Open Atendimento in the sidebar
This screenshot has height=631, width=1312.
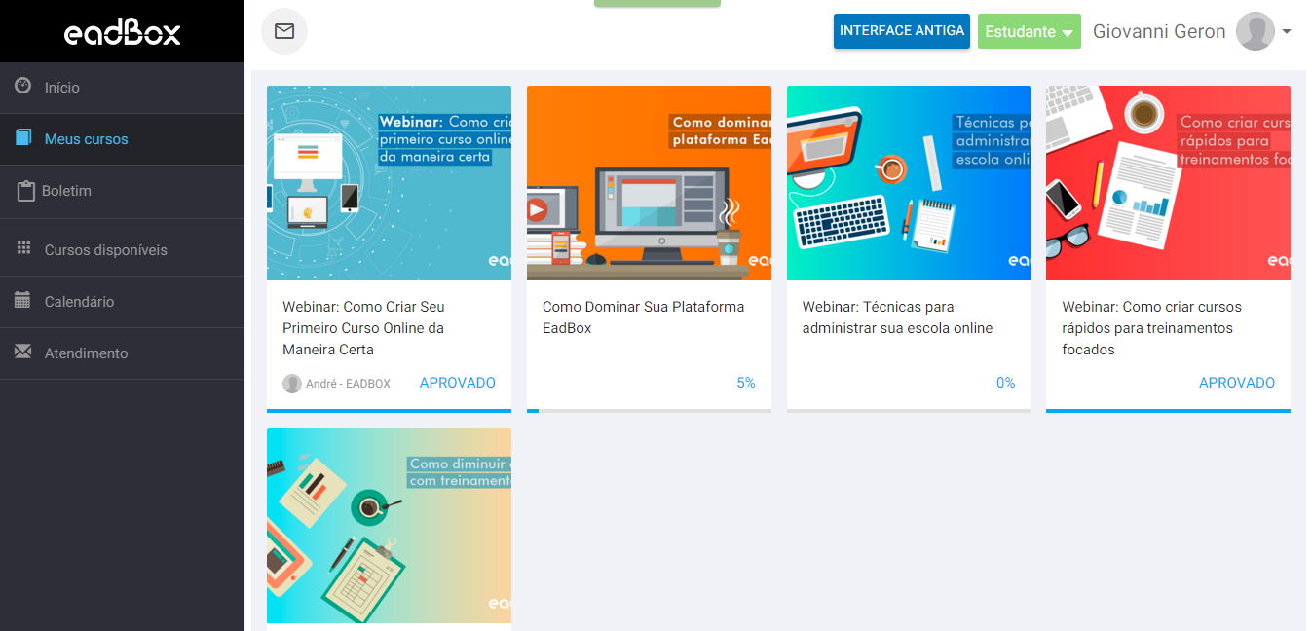pyautogui.click(x=122, y=353)
